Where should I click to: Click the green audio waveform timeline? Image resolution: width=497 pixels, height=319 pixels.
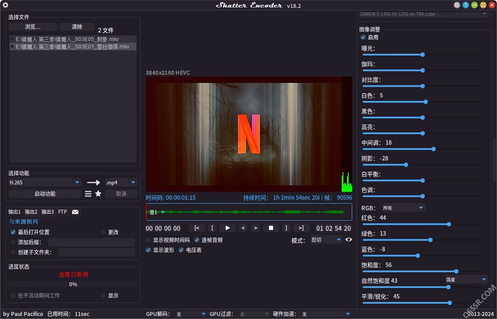pos(249,212)
